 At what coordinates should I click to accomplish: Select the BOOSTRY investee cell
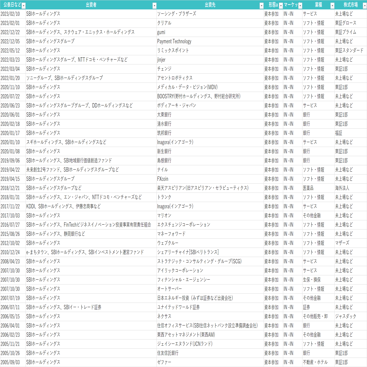(x=210, y=97)
